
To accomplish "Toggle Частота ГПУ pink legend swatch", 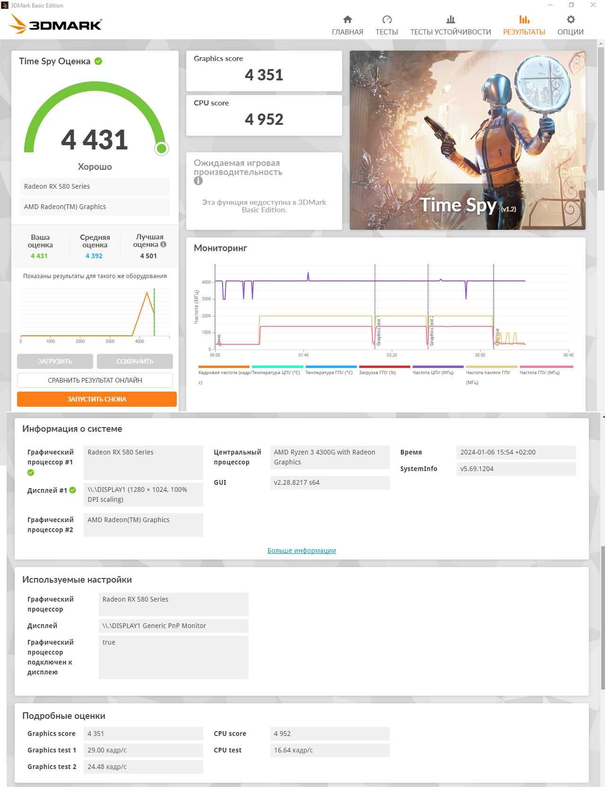I will (546, 367).
